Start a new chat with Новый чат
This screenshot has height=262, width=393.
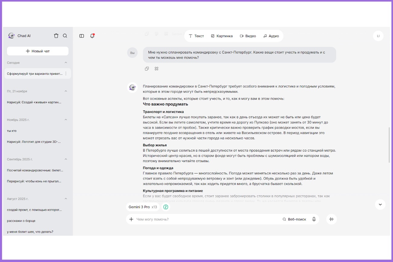[37, 51]
